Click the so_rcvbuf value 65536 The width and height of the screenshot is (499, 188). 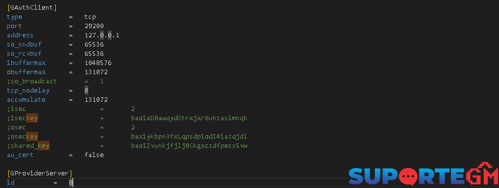94,54
